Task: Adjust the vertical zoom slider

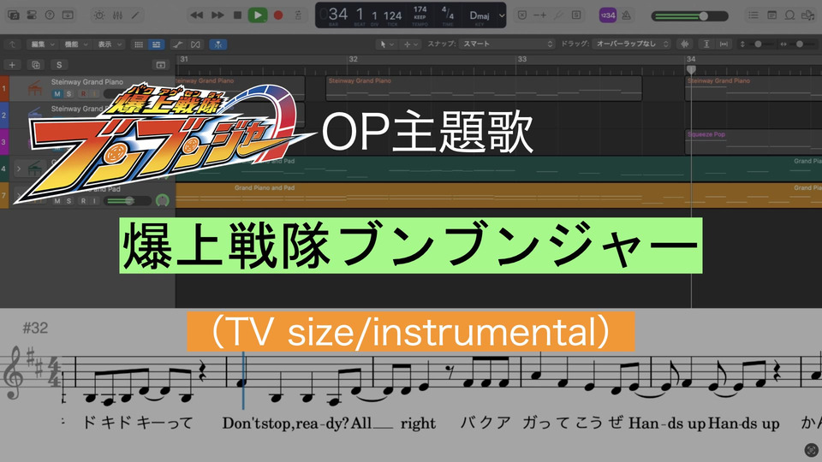Action: point(758,44)
